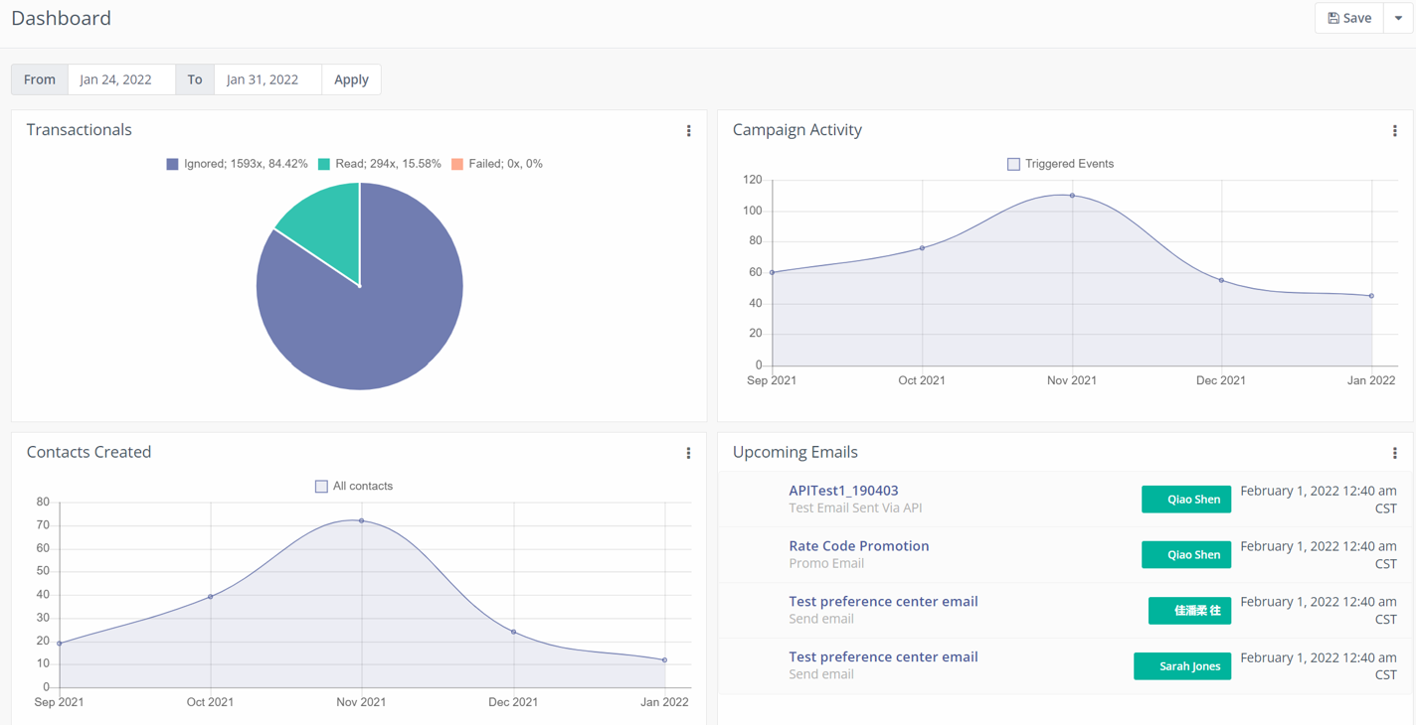The image size is (1416, 725).
Task: Apply the selected date range
Action: point(351,79)
